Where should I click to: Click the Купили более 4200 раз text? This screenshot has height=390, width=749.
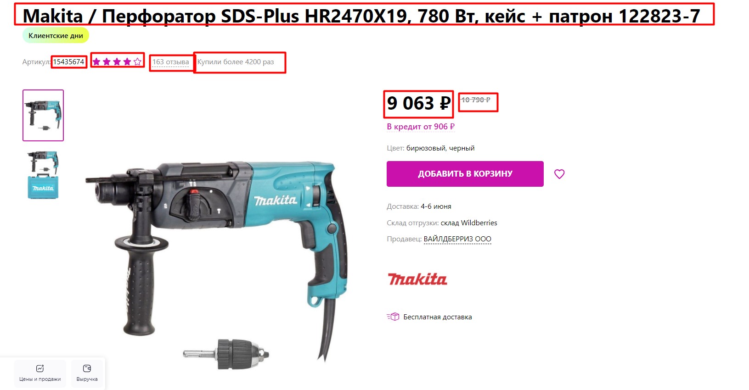coord(236,62)
